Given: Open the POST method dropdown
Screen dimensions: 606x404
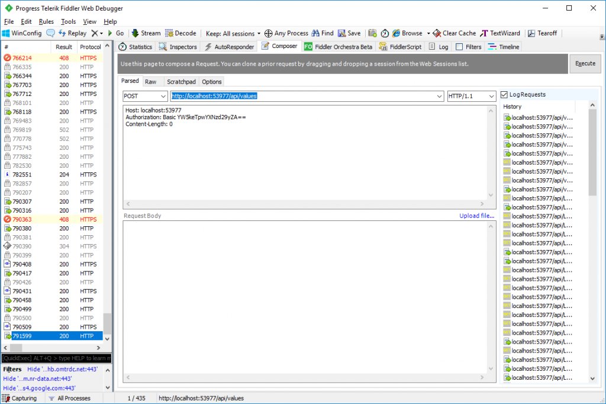Looking at the screenshot, I should point(145,96).
